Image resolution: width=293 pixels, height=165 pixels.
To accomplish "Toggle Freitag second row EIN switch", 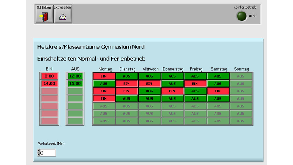I will [x=195, y=84].
